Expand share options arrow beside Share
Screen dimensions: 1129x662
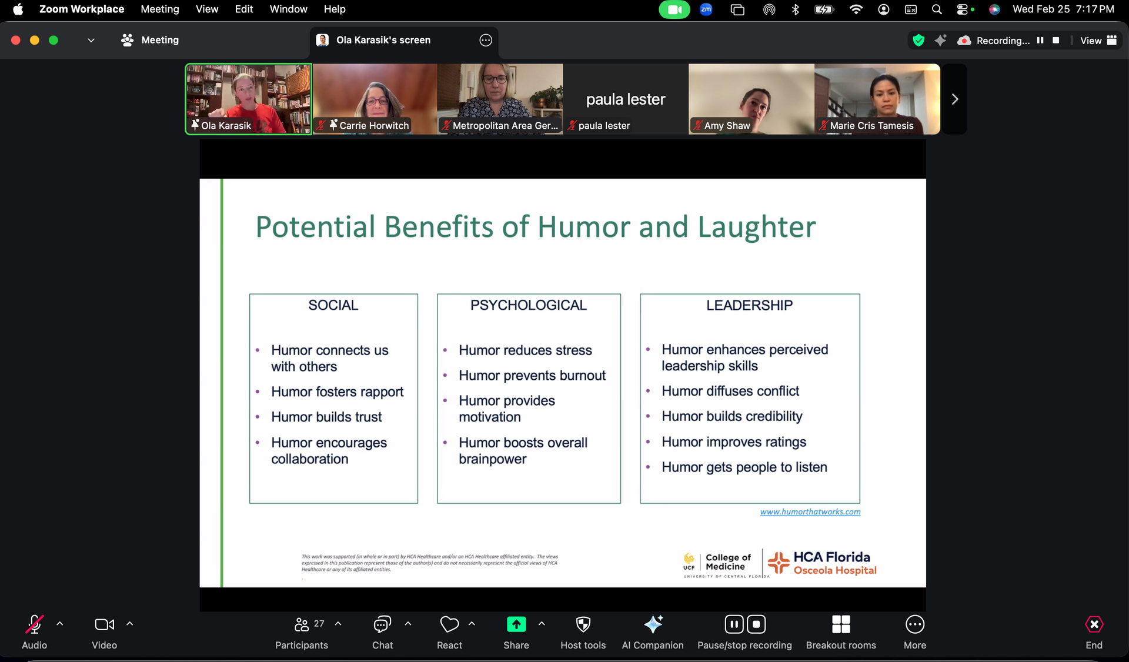pyautogui.click(x=542, y=624)
